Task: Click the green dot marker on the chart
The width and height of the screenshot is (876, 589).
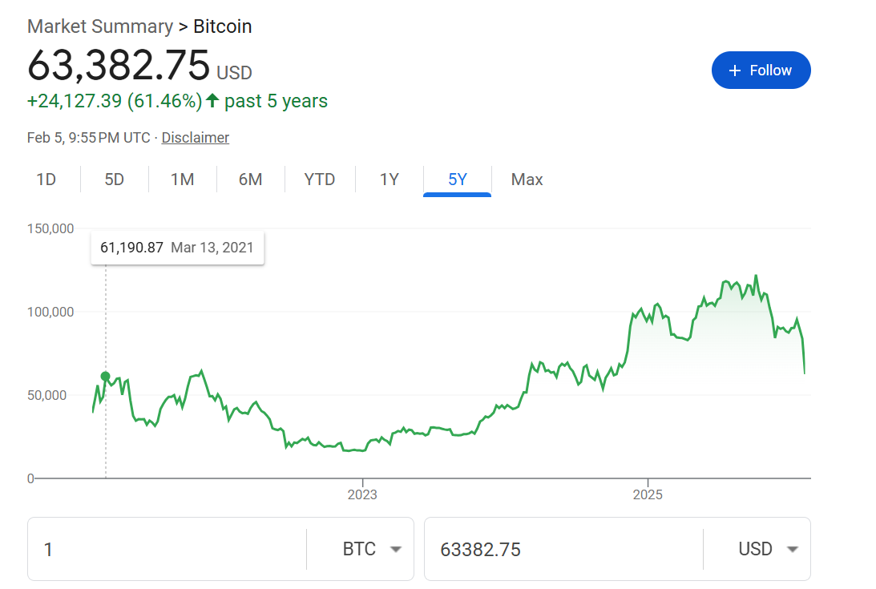Action: (x=105, y=376)
